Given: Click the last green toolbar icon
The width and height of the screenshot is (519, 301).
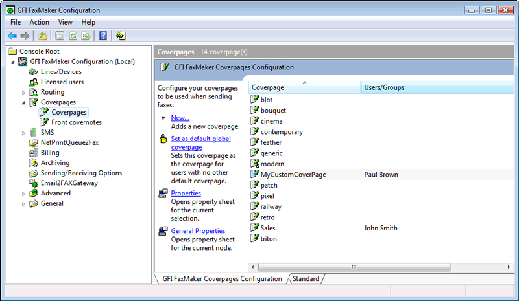Looking at the screenshot, I should 121,36.
